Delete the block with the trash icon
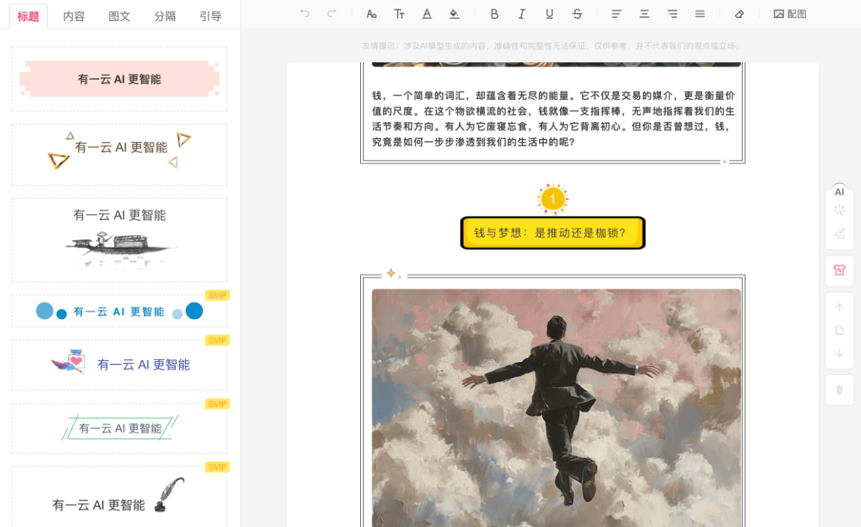 [839, 390]
